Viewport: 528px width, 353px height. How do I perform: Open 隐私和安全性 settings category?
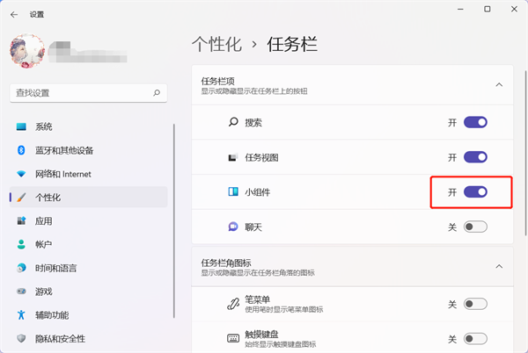[x=60, y=339]
